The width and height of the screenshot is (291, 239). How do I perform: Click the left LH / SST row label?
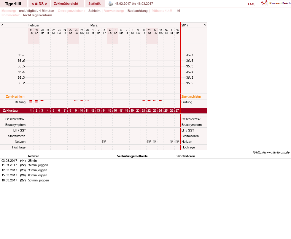[x=20, y=130]
